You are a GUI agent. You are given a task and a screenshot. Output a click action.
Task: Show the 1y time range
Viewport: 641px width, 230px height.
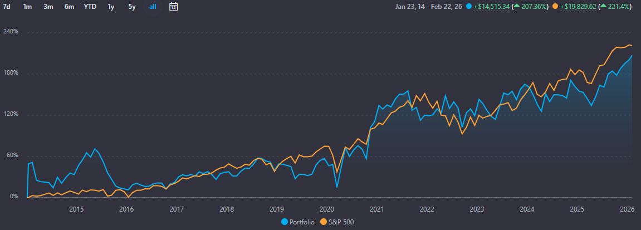point(111,7)
